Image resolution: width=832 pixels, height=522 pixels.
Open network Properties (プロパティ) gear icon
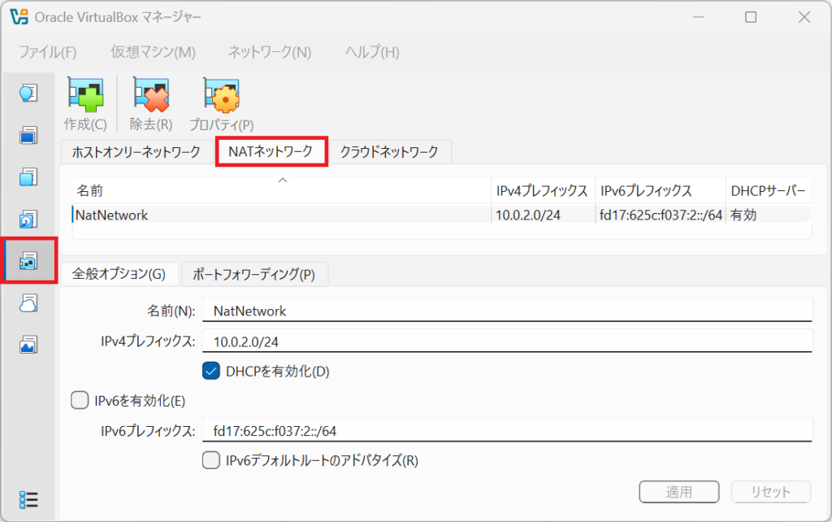[x=222, y=96]
